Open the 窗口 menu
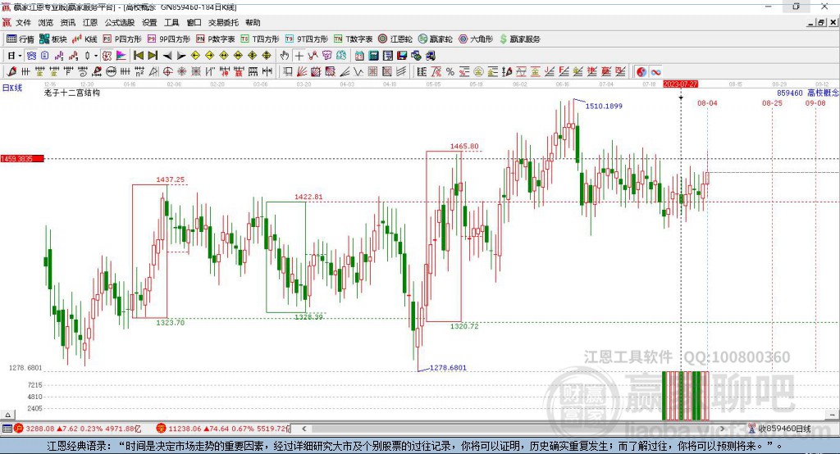Viewport: 840px width, 454px height. (x=194, y=22)
